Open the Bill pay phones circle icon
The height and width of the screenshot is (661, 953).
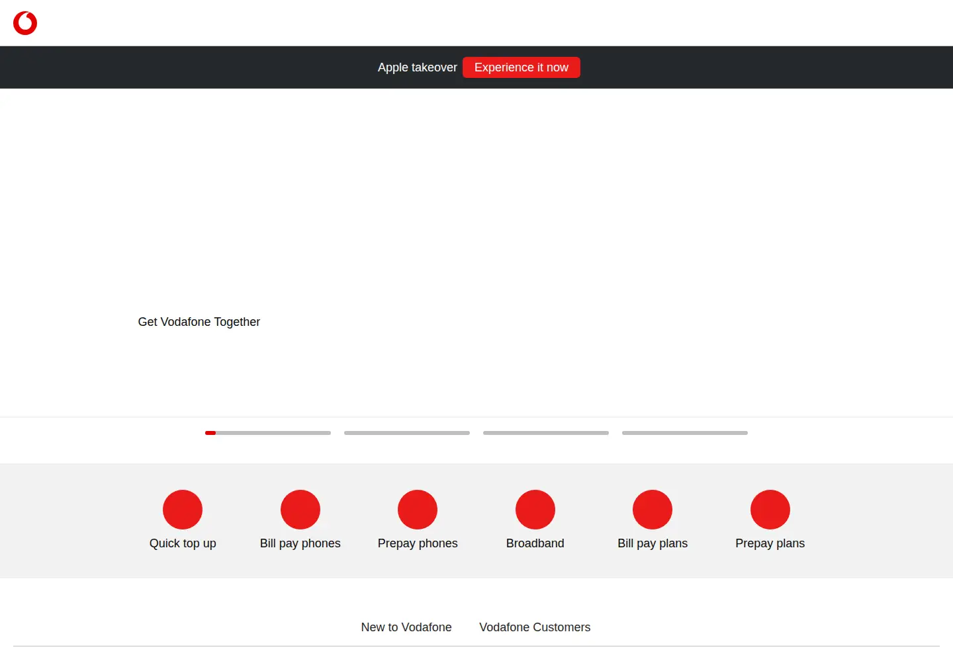[x=300, y=510]
